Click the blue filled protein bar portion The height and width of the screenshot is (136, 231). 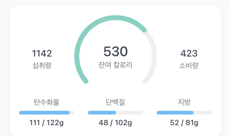102,113
